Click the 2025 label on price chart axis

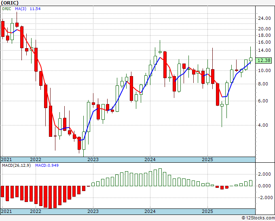coord(207,159)
